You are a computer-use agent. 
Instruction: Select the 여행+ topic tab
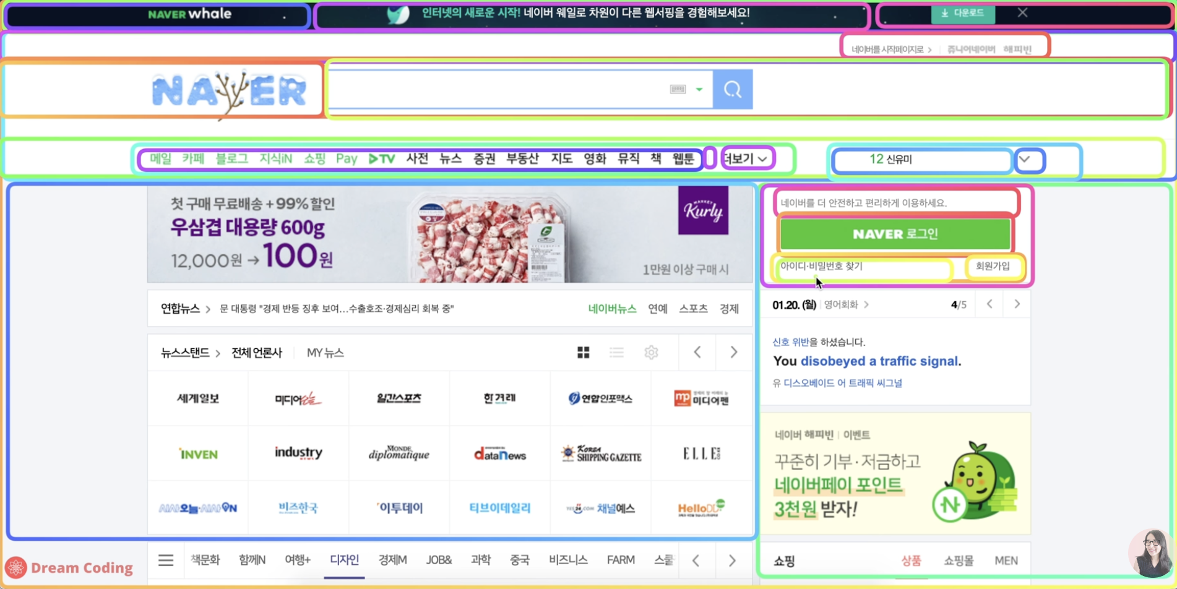tap(298, 560)
